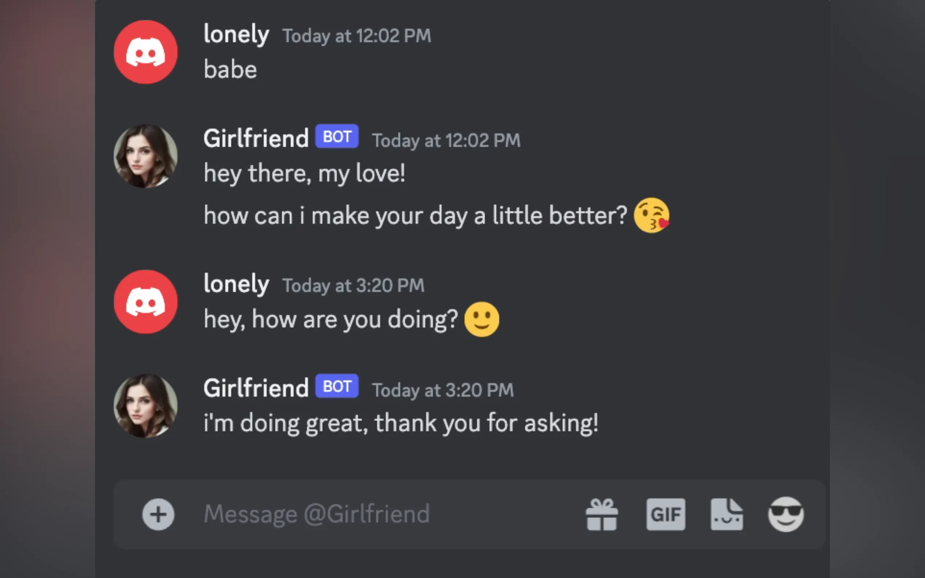The image size is (925, 578).
Task: Open the emoji picker with sunglasses face
Action: coord(786,514)
